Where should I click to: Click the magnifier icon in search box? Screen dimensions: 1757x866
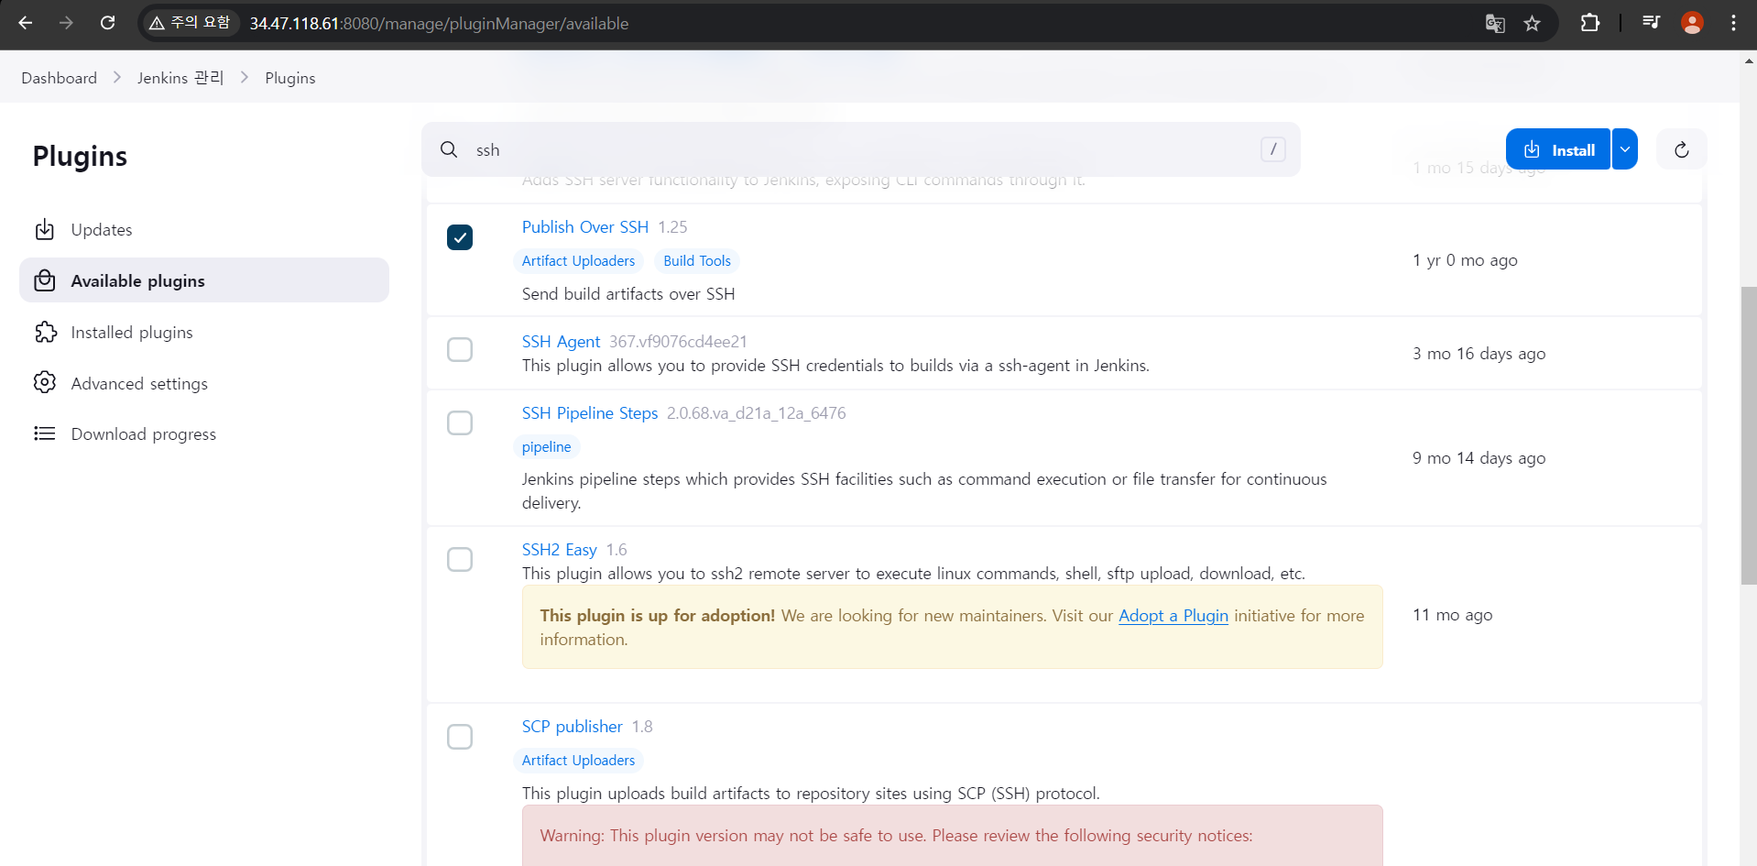pos(449,149)
